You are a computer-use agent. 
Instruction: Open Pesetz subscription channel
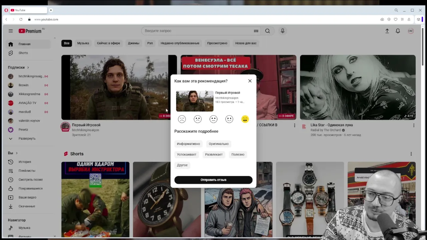tap(27, 129)
